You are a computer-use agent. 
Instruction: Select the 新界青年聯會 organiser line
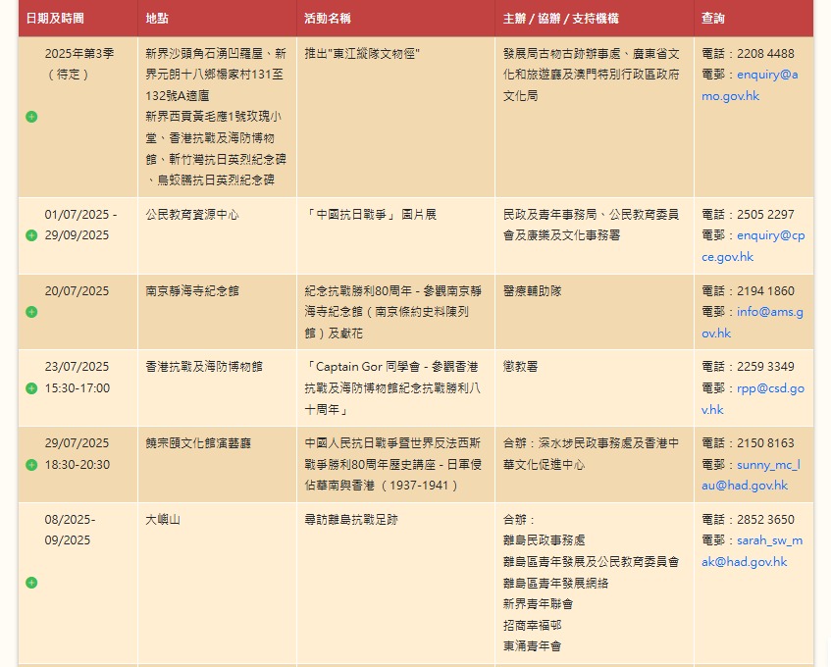[x=538, y=604]
